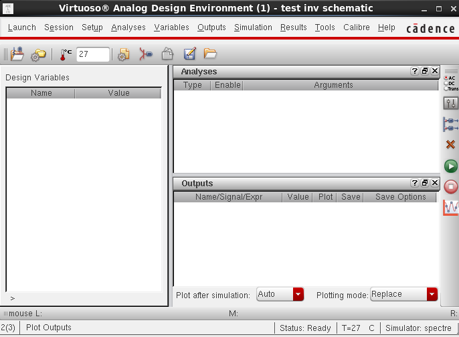Click the load state toolbar icon
The image size is (459, 337).
pos(17,54)
